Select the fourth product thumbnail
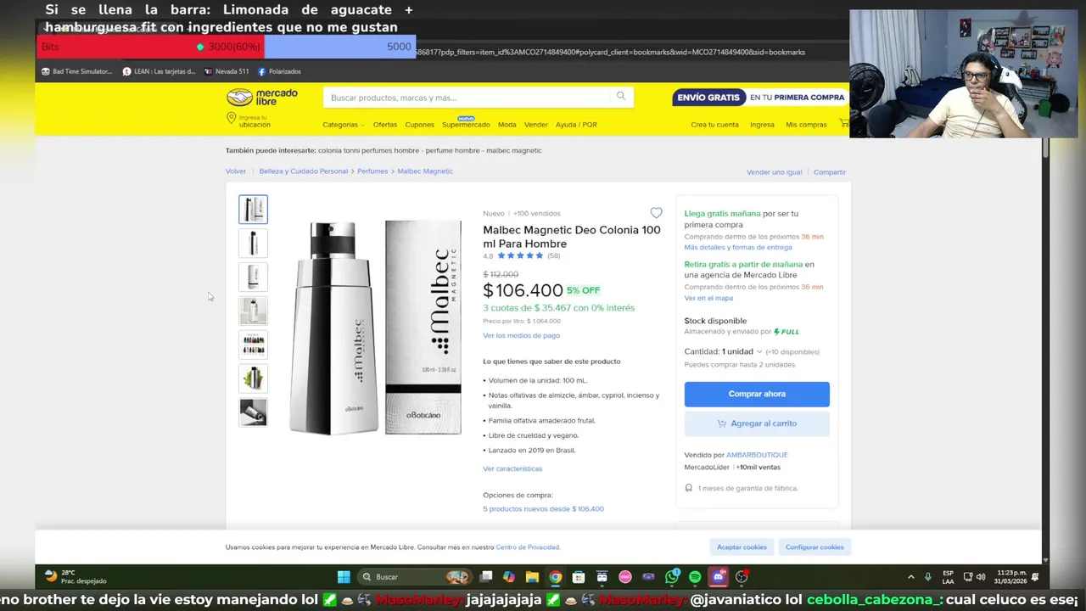 (253, 311)
